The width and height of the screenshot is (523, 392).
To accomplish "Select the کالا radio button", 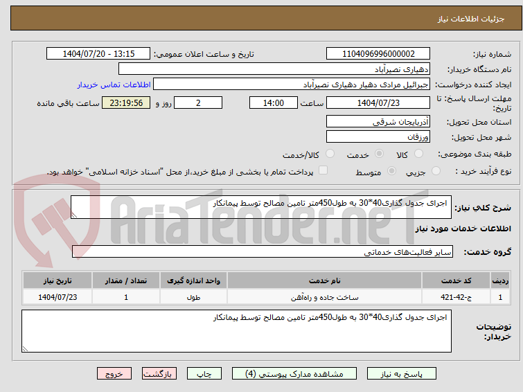I will coord(418,154).
